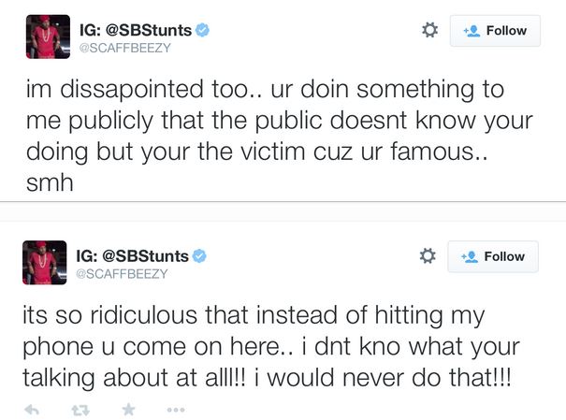Open the profile picture on the second tweet
The width and height of the screenshot is (566, 420).
click(x=45, y=262)
